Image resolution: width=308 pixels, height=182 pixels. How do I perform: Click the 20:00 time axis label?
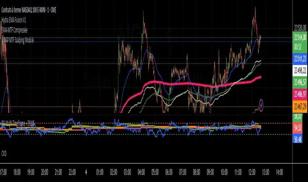(45, 172)
